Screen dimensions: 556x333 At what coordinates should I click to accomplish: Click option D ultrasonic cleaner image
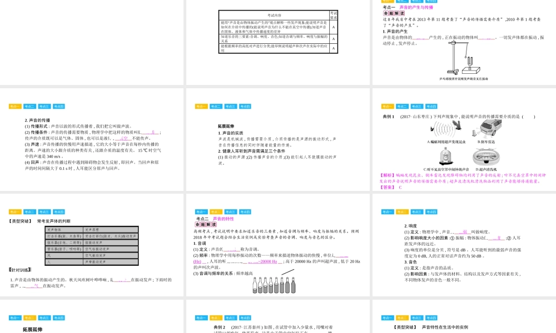click(486, 158)
